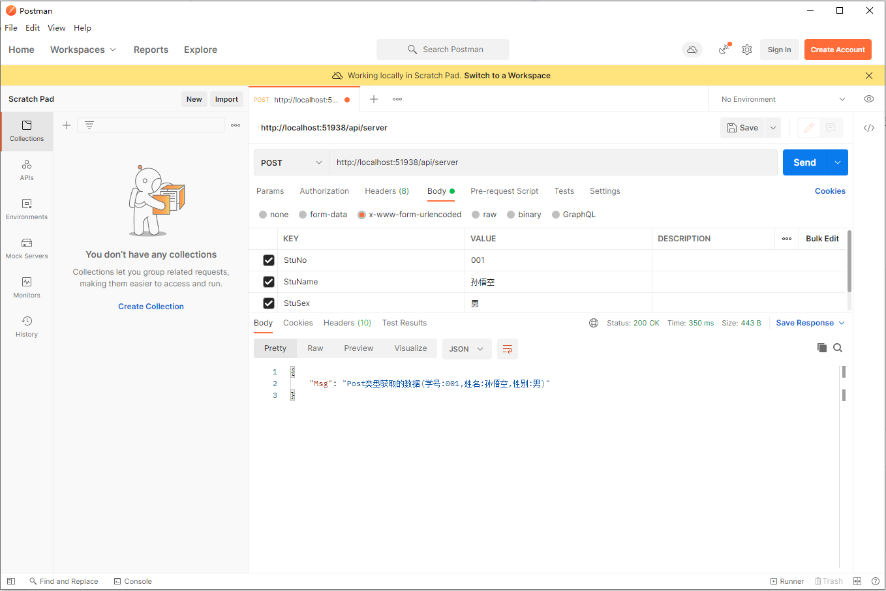Open settings gear icon in header
This screenshot has width=886, height=591.
(x=747, y=50)
